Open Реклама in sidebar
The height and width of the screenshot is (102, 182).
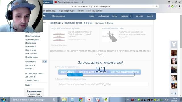point(29,69)
